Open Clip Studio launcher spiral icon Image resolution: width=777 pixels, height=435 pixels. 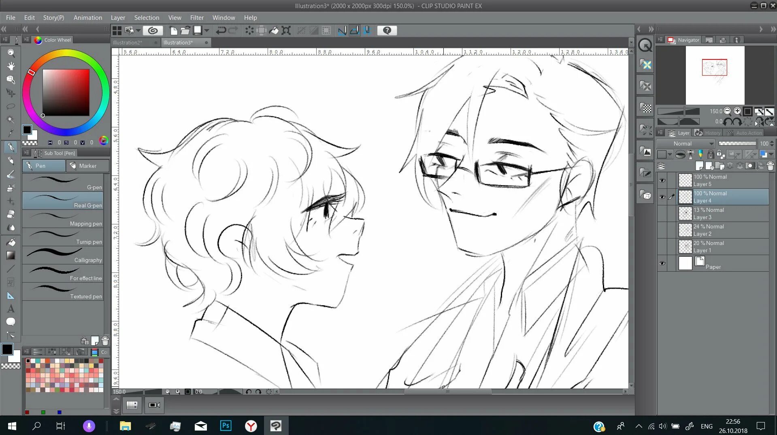153,30
